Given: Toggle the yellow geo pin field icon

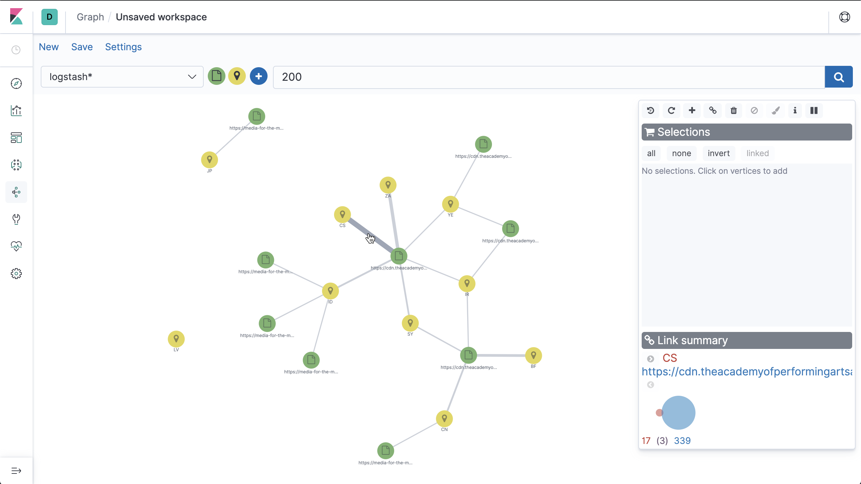Looking at the screenshot, I should pos(237,76).
